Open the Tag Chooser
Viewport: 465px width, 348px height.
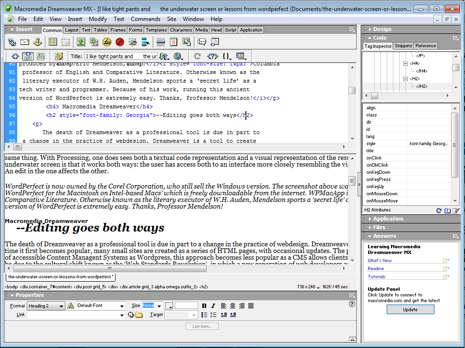[215, 42]
